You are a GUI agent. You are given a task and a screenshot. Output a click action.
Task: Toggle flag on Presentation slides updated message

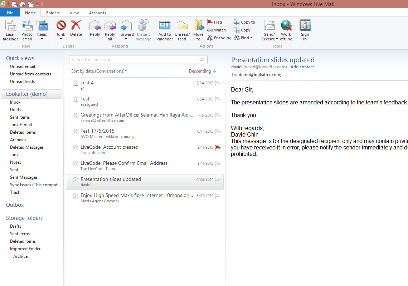tap(218, 180)
